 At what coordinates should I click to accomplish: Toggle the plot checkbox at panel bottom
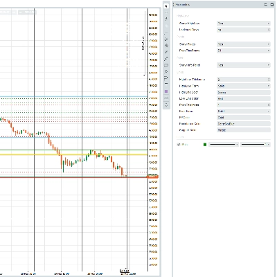coord(179,145)
